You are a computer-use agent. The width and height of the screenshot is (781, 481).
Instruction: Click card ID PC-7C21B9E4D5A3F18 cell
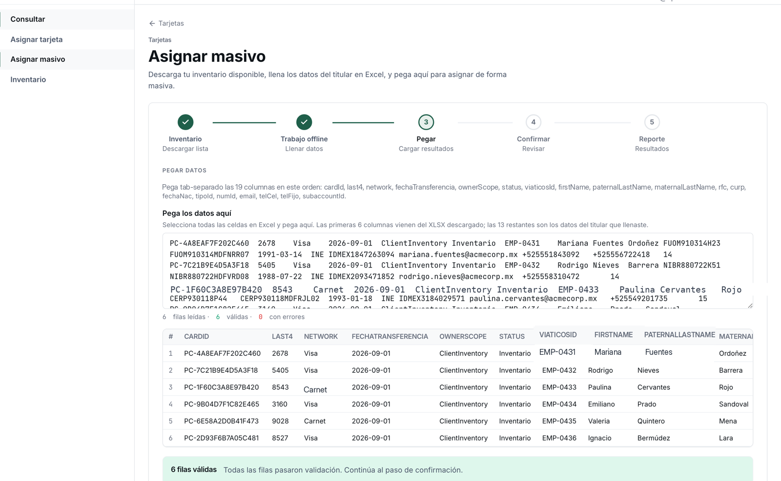pyautogui.click(x=221, y=370)
